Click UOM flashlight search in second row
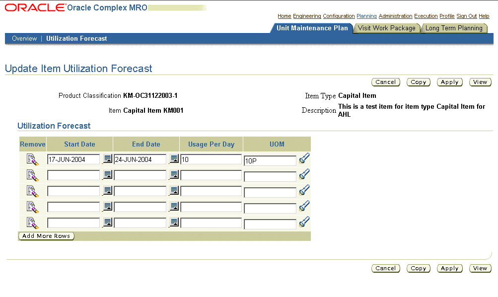 pyautogui.click(x=304, y=174)
